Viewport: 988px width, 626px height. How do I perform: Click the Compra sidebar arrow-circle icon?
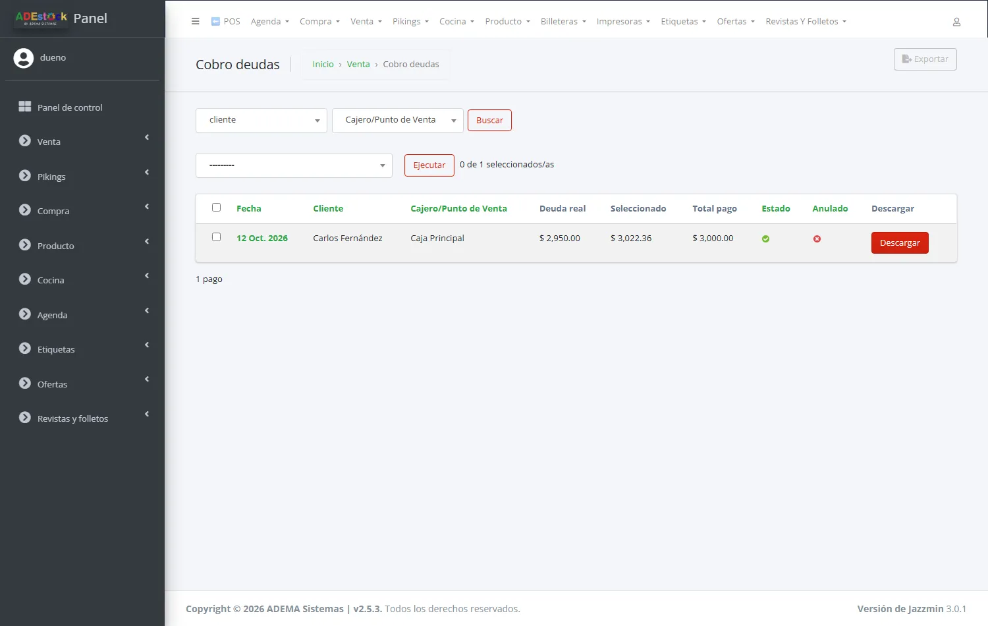[x=25, y=210]
